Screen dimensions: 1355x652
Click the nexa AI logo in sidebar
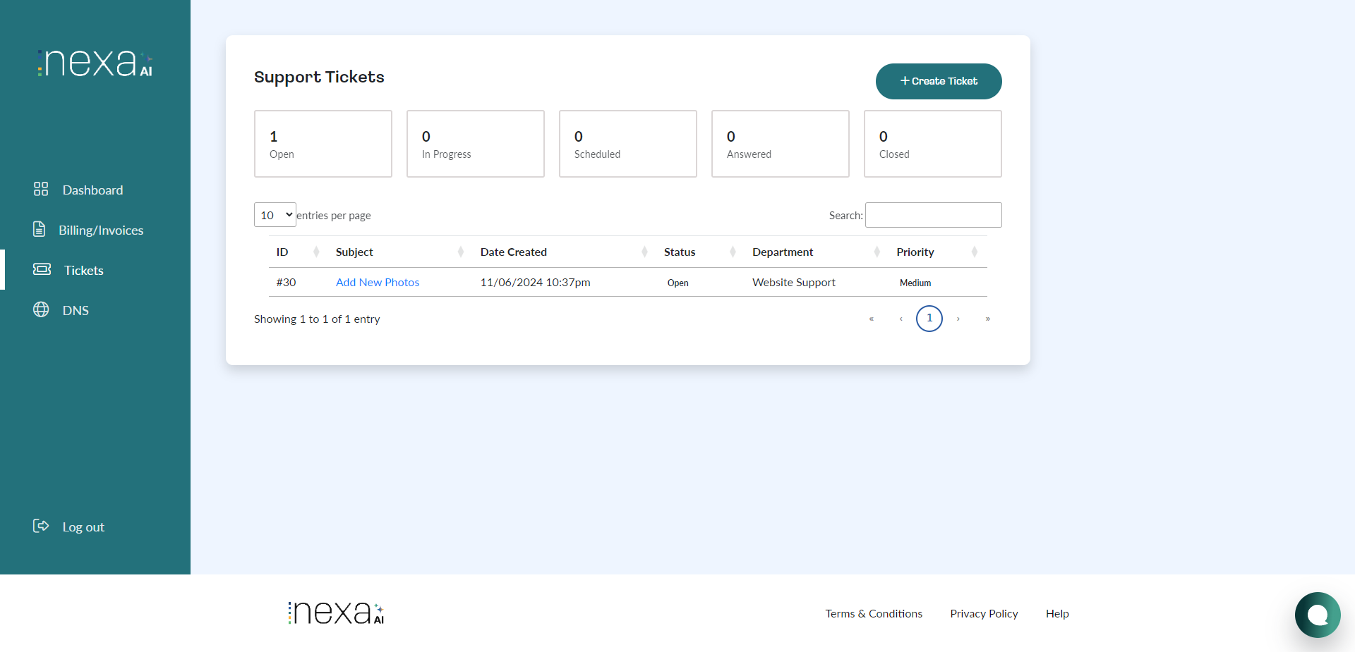(x=95, y=63)
